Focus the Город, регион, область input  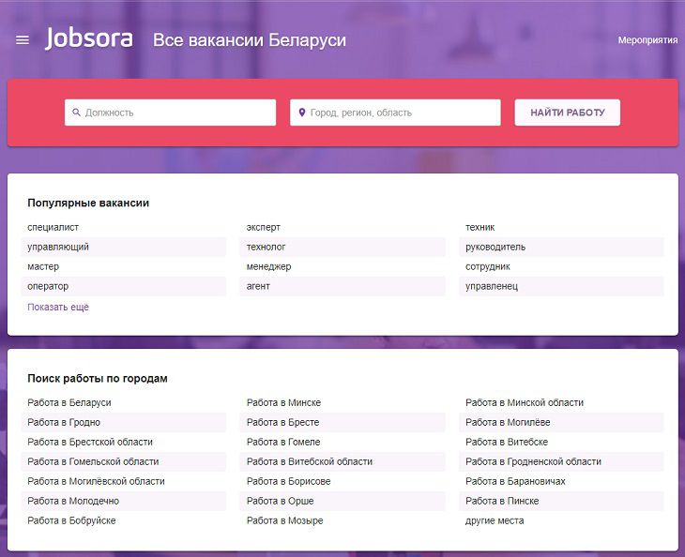click(403, 113)
